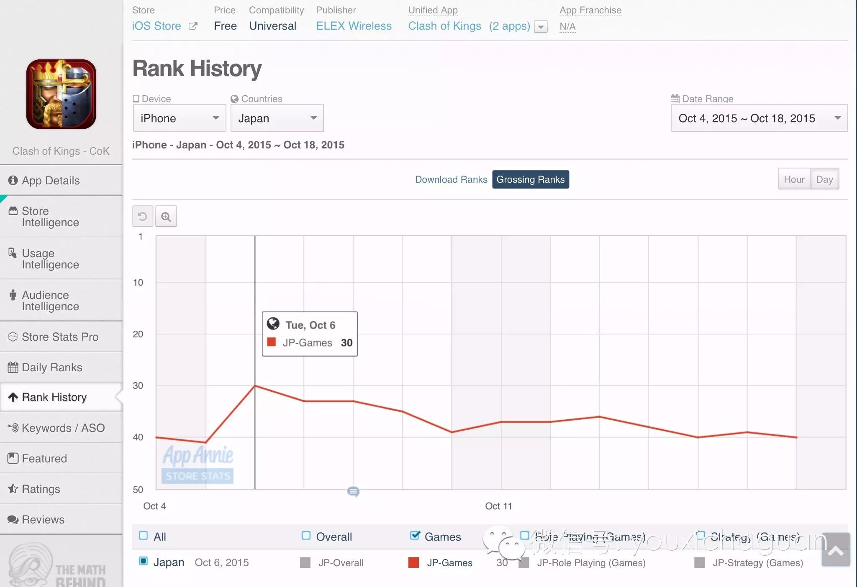Click the red JP-Games legend swatch
This screenshot has width=857, height=587.
point(413,563)
